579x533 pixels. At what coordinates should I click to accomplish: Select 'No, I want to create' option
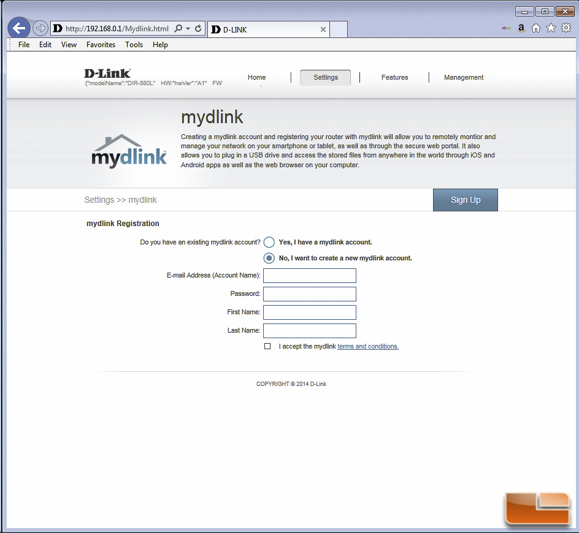[x=269, y=258]
